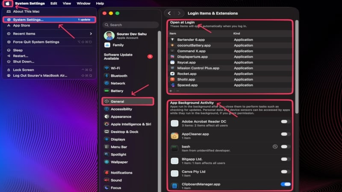Image resolution: width=342 pixels, height=192 pixels.
Task: Choose App Store from Apple menu
Action: click(50, 26)
